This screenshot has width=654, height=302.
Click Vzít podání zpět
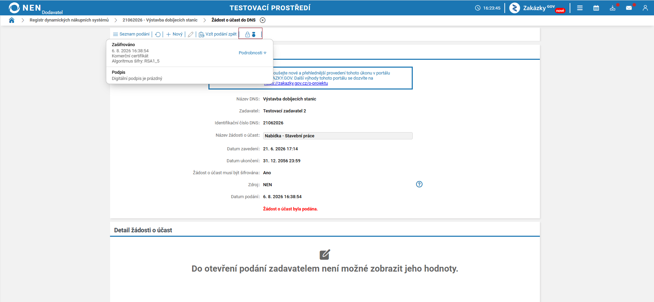pyautogui.click(x=218, y=34)
